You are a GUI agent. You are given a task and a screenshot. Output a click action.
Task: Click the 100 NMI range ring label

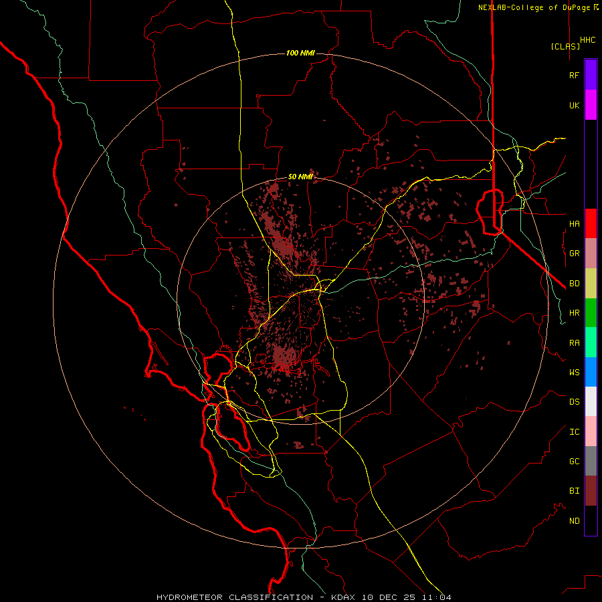[x=300, y=53]
